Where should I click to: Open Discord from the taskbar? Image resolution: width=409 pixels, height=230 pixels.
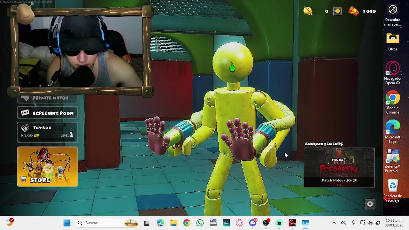[x=253, y=223]
